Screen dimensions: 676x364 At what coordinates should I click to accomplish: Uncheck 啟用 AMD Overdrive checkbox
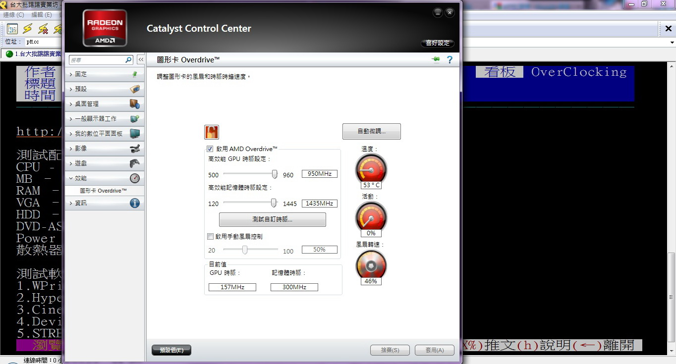(x=210, y=149)
